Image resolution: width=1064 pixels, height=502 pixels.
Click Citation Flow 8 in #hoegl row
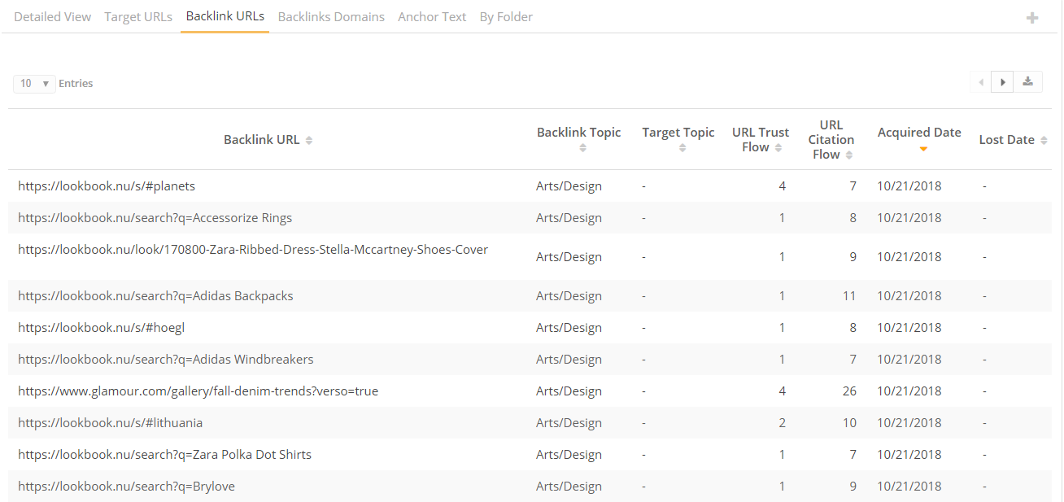pos(853,327)
